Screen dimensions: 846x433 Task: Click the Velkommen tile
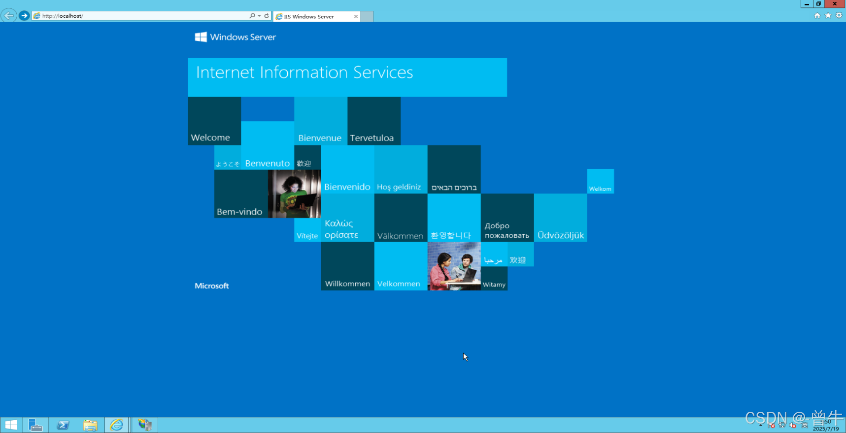tap(401, 266)
